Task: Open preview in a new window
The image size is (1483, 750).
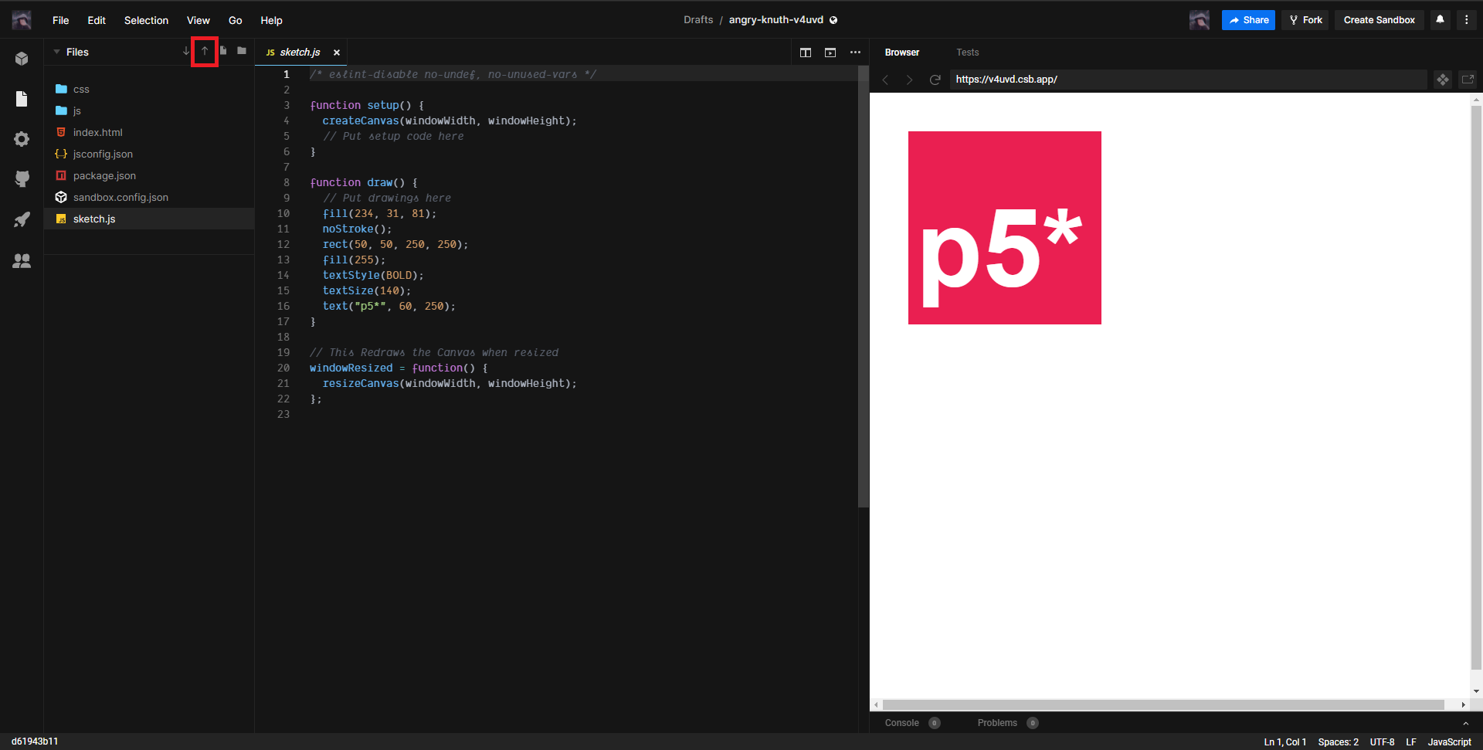Action: tap(1468, 80)
